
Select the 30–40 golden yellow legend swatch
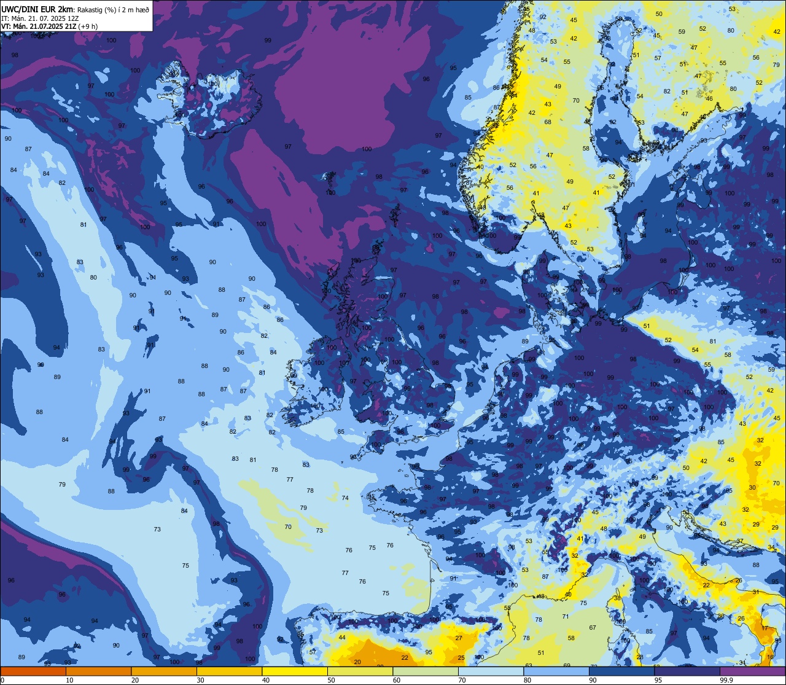[x=229, y=671]
